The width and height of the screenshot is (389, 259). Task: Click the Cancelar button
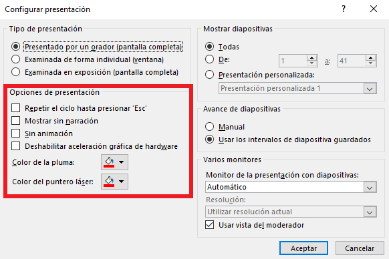click(x=360, y=248)
